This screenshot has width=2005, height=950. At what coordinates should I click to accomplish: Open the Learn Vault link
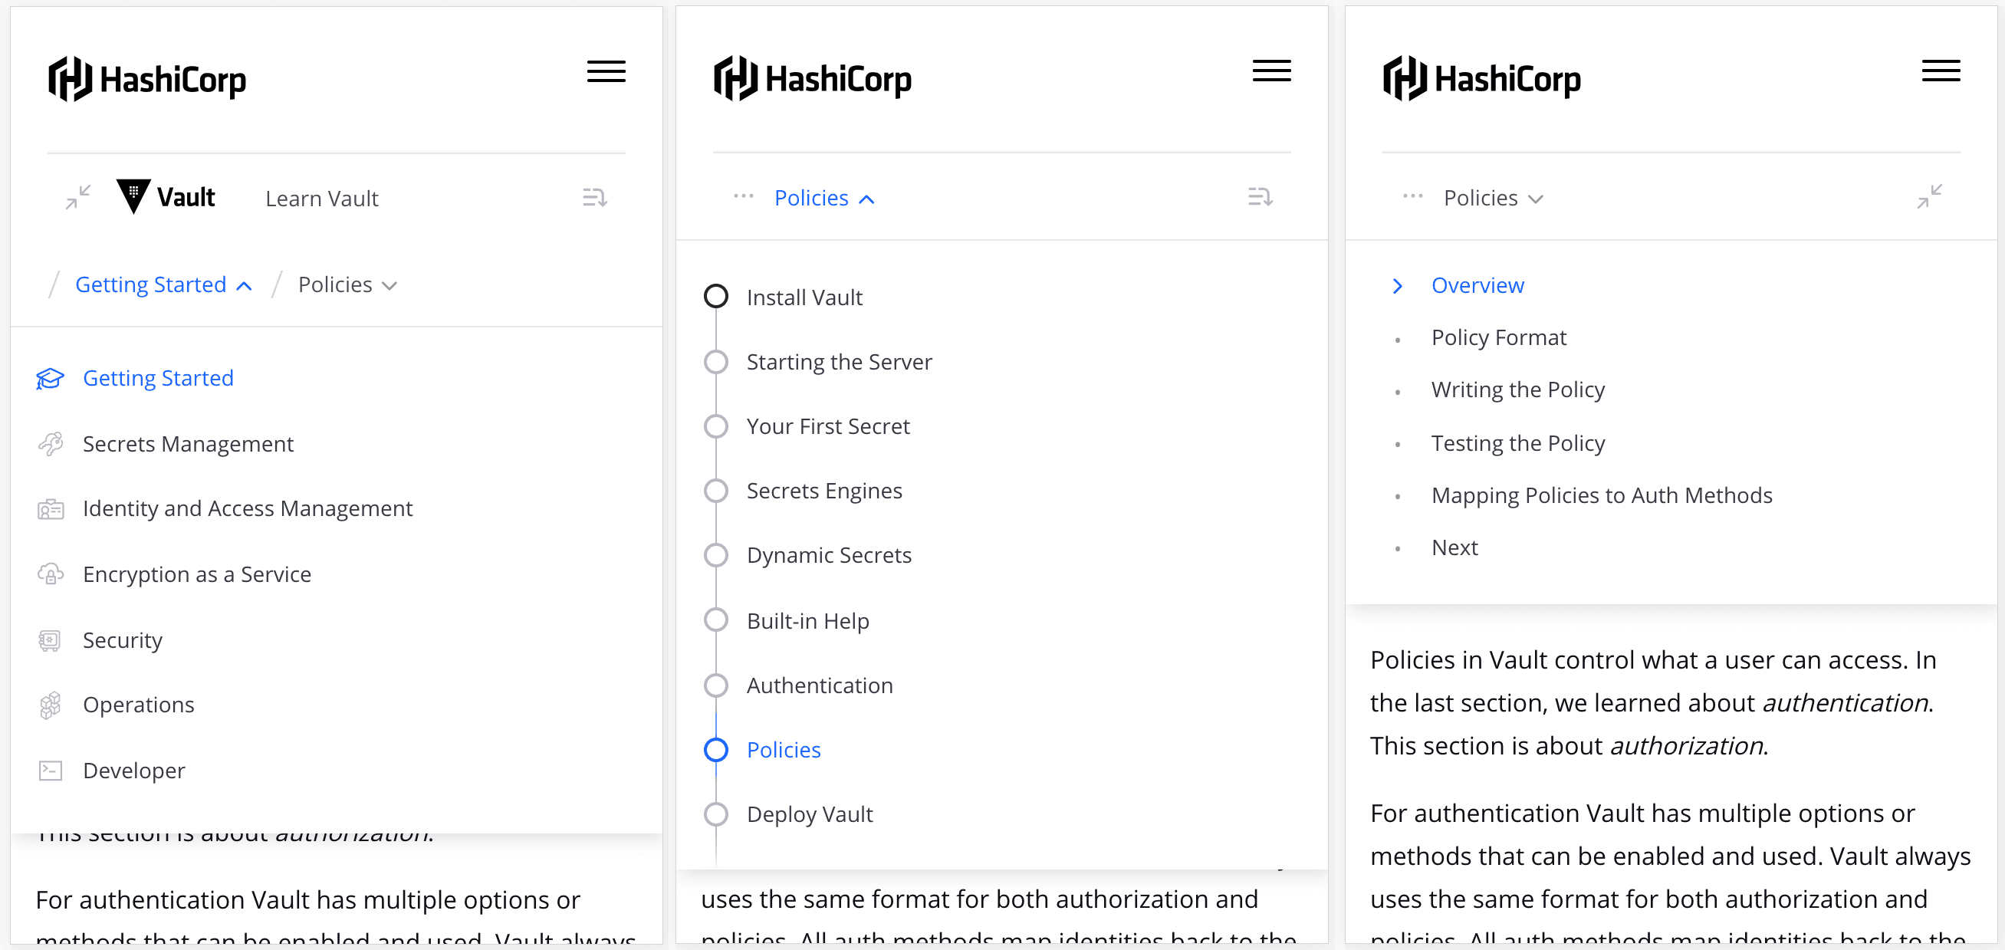click(x=321, y=199)
